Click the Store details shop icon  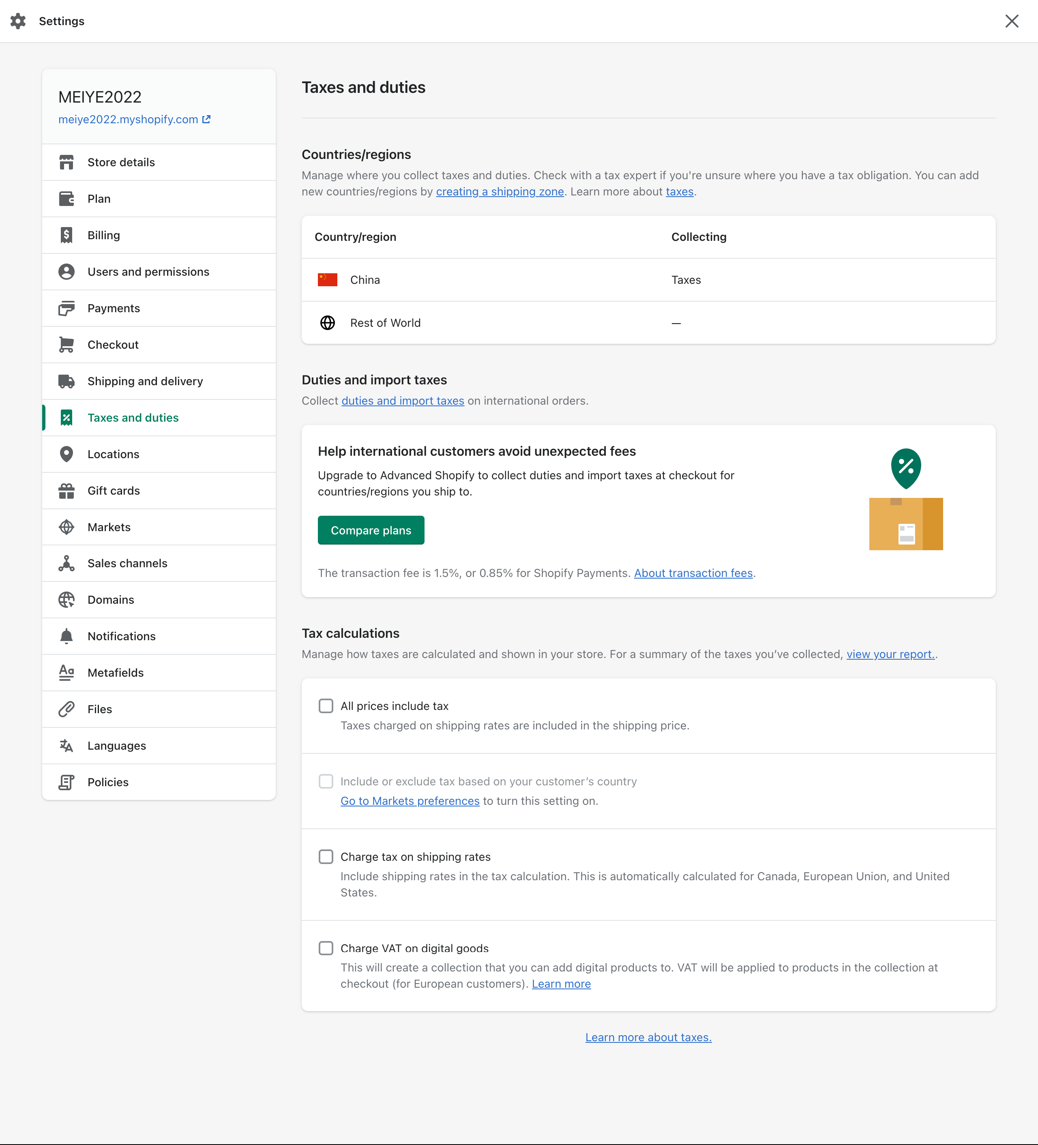click(66, 163)
